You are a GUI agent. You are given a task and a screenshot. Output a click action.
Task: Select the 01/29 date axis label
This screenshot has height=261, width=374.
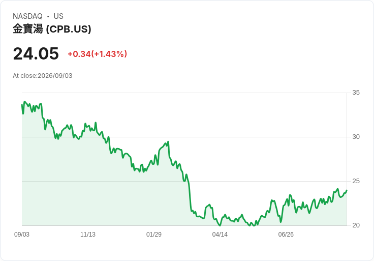click(x=154, y=234)
